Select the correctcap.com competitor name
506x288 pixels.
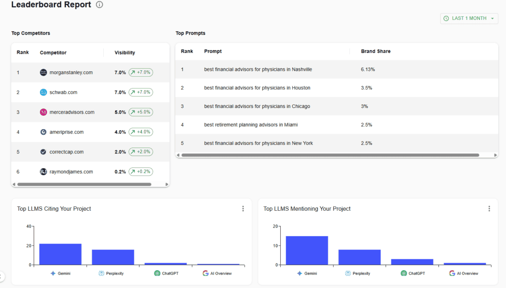(67, 151)
